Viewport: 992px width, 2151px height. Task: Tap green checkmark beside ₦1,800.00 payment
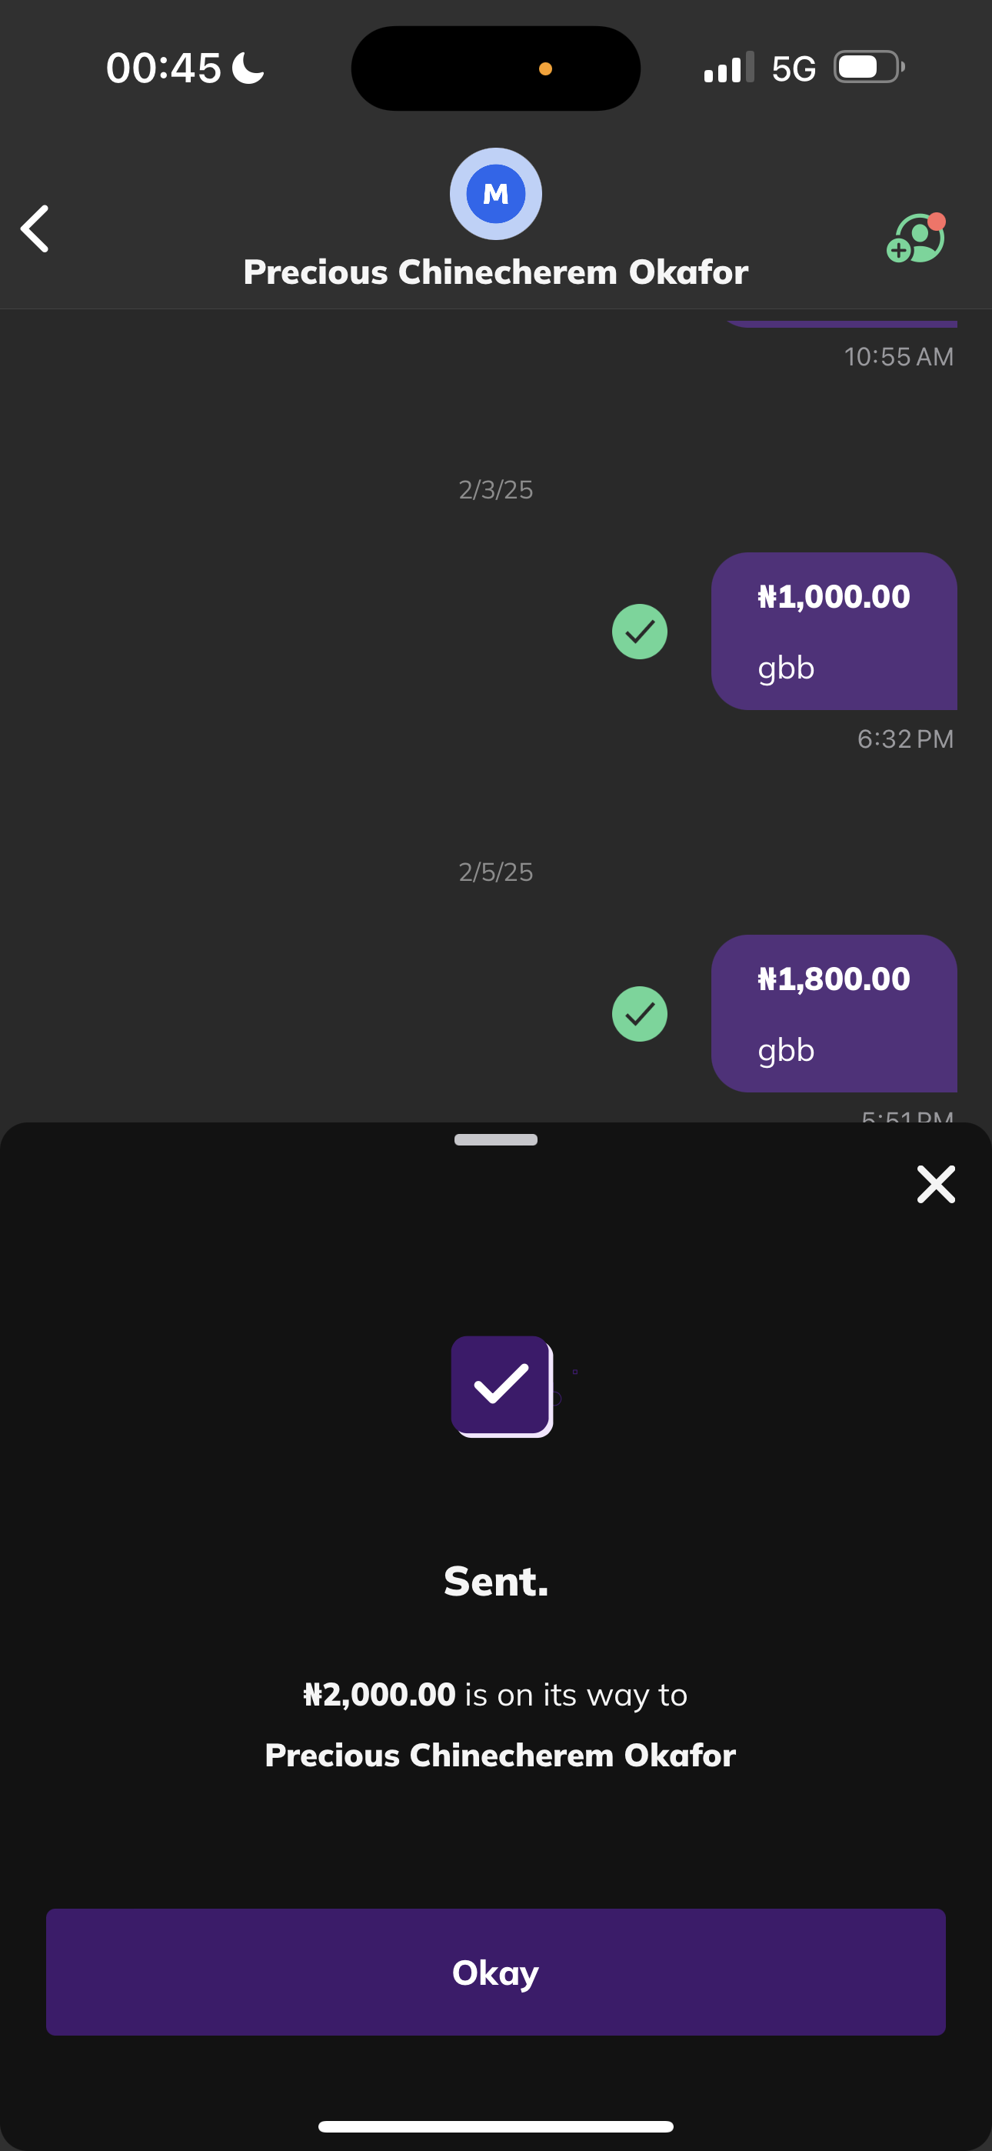click(x=640, y=1014)
